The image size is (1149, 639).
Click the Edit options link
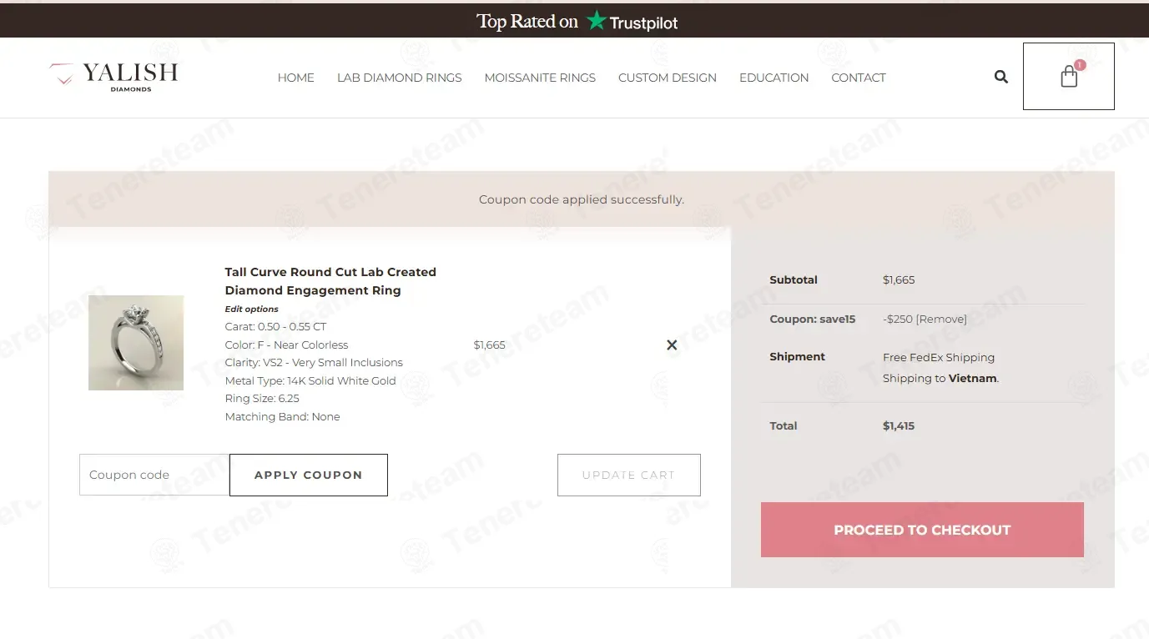pos(251,309)
